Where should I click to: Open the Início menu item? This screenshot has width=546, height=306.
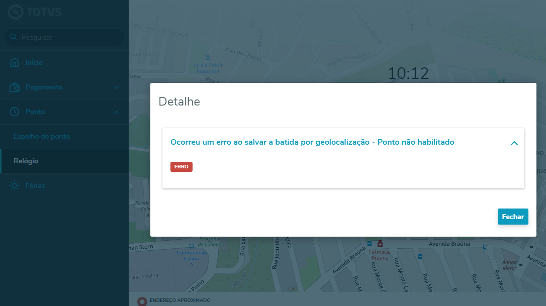click(x=64, y=63)
